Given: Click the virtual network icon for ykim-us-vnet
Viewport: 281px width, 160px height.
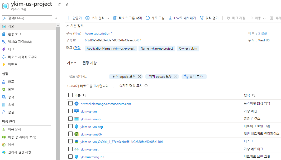Looking at the screenshot, I should [x=77, y=149].
